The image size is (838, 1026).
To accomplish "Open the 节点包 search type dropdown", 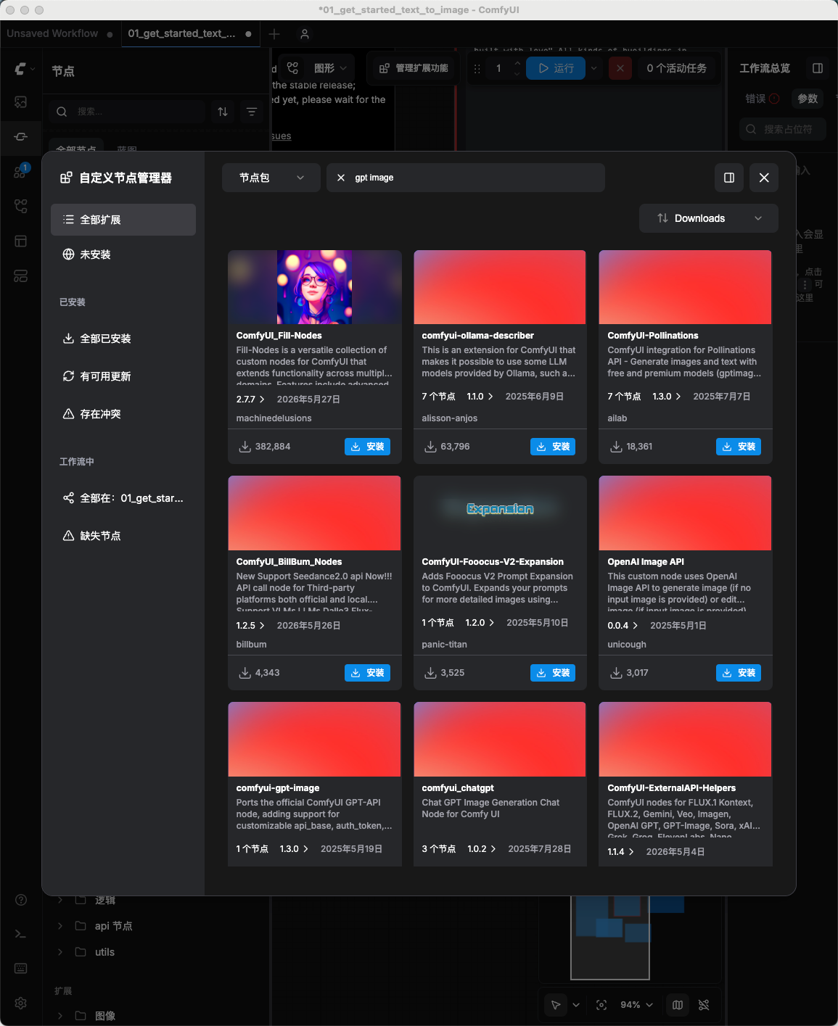I will 271,178.
